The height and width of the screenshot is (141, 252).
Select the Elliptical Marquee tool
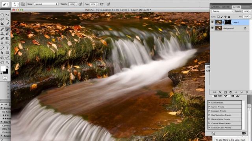click(x=2, y=15)
